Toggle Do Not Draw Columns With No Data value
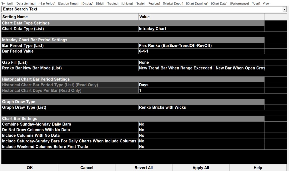Image resolution: width=289 pixels, height=171 pixels. point(201,130)
